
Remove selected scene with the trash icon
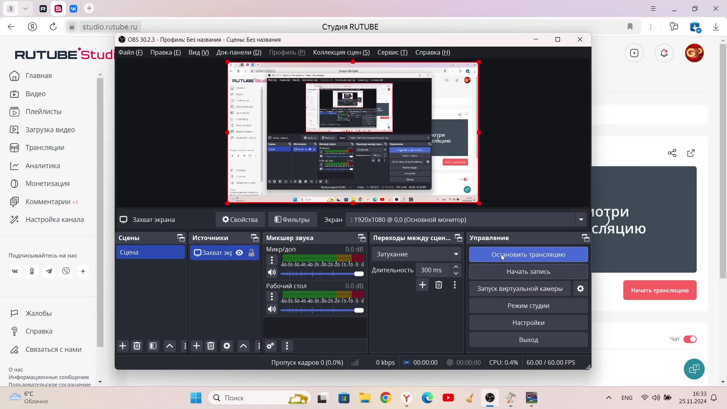137,346
